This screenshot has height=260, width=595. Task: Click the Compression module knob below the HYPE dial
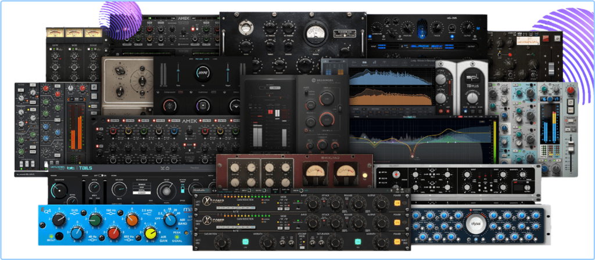click(x=170, y=106)
